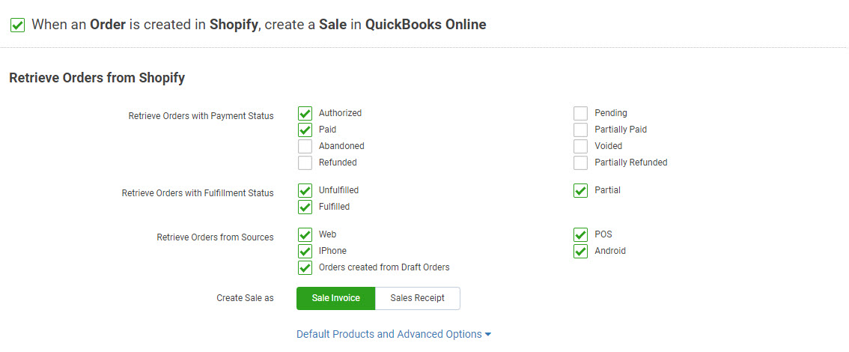Click the Retrieve Orders with Fulfillment Status label
849x352 pixels.
tap(198, 192)
